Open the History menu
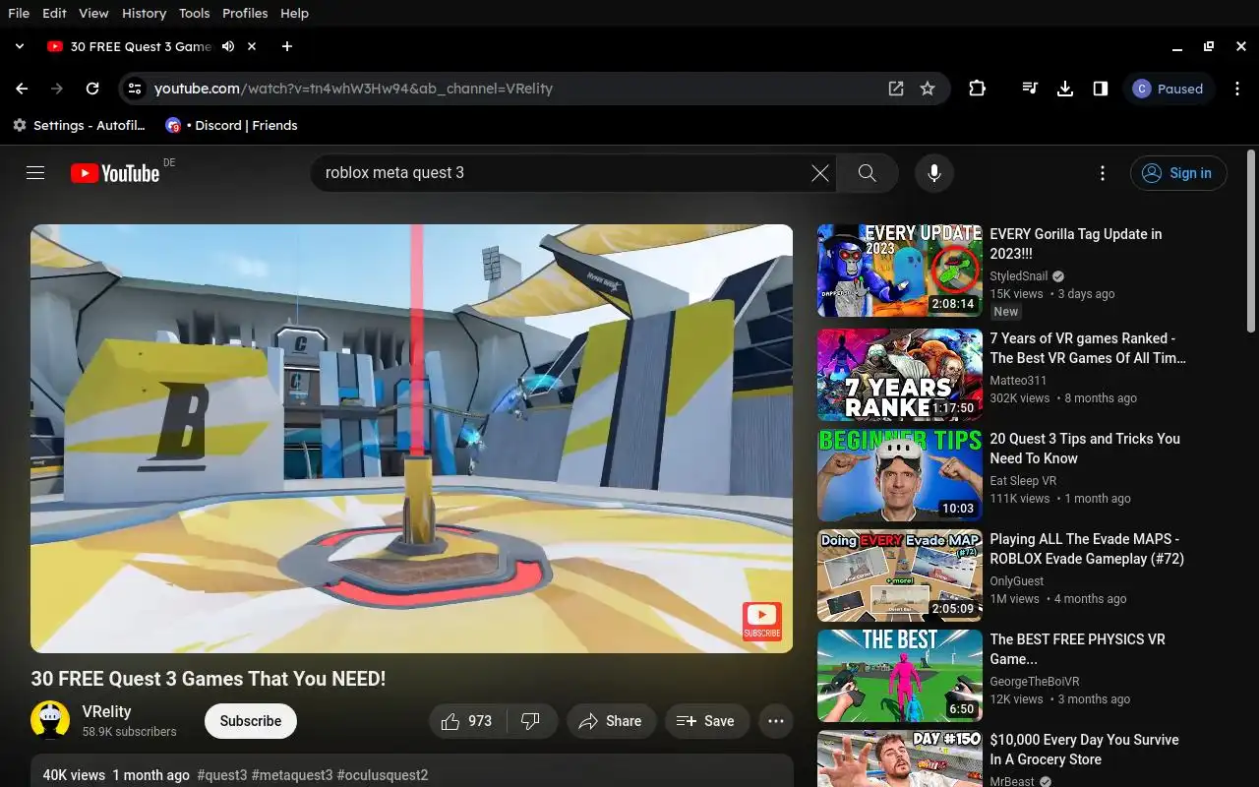 tap(144, 13)
